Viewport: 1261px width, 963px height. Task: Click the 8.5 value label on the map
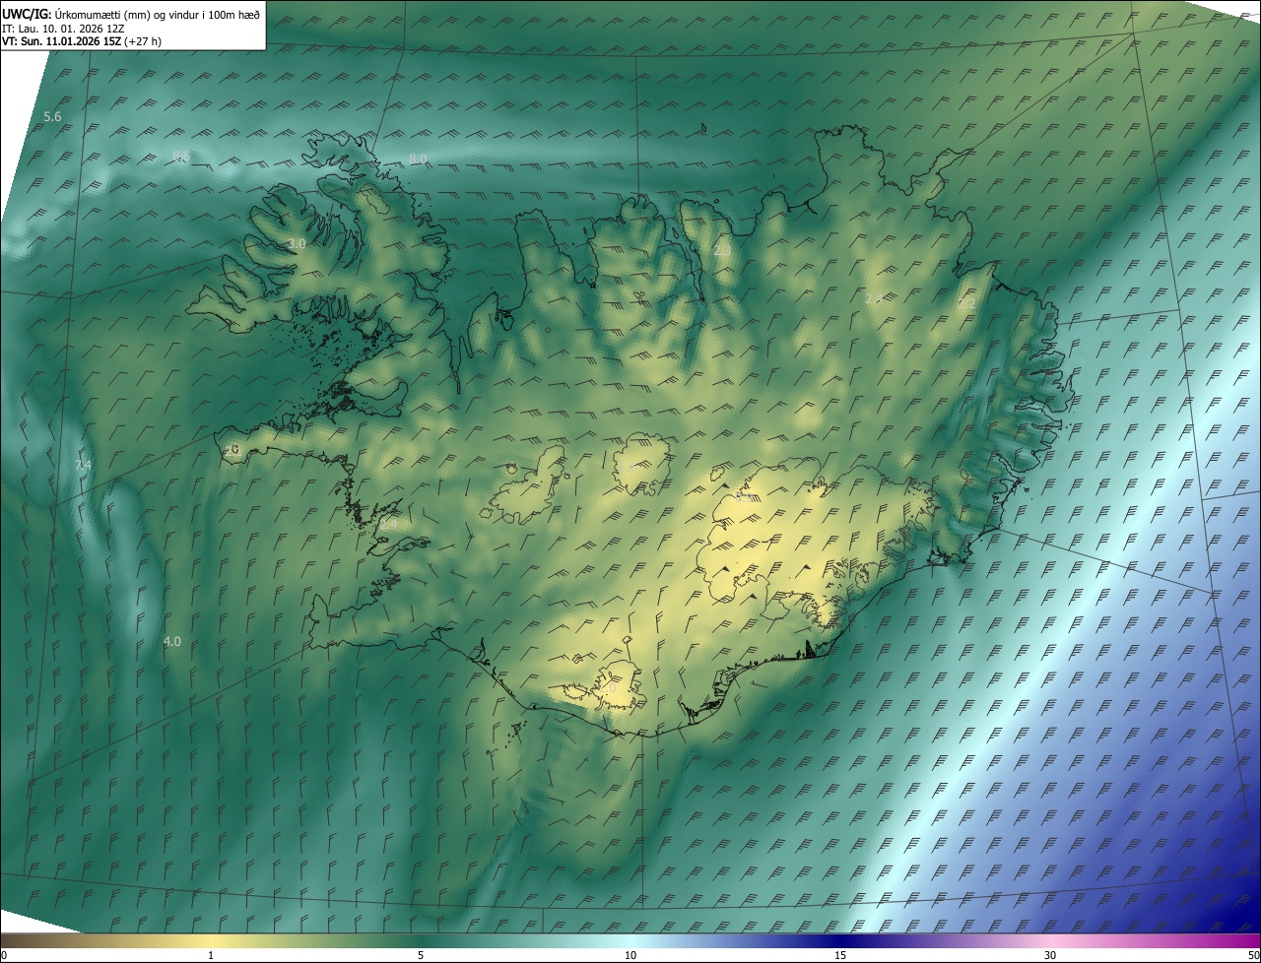pos(181,157)
